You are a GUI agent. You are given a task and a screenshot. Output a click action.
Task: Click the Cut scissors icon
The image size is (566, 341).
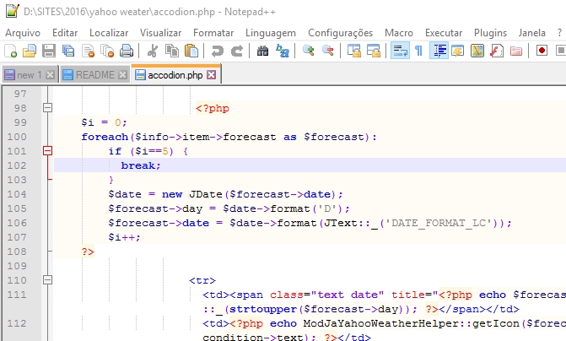tap(153, 51)
